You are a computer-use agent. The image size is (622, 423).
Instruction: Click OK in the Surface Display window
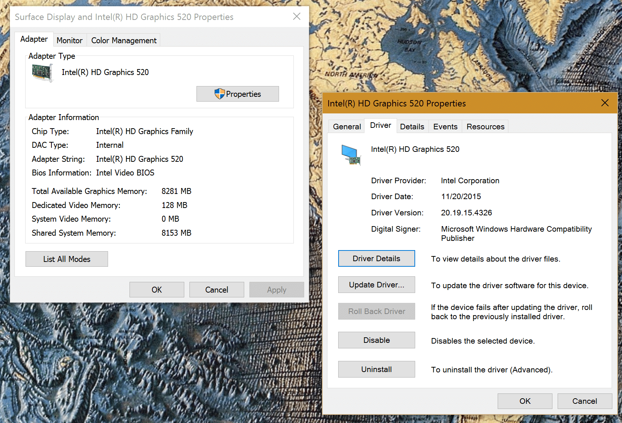click(157, 290)
